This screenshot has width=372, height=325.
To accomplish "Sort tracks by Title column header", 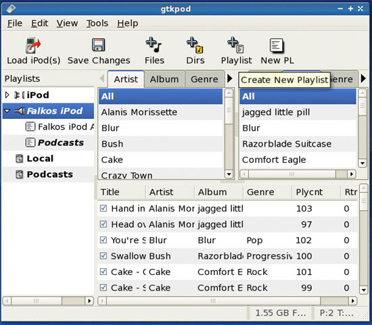I will point(122,192).
